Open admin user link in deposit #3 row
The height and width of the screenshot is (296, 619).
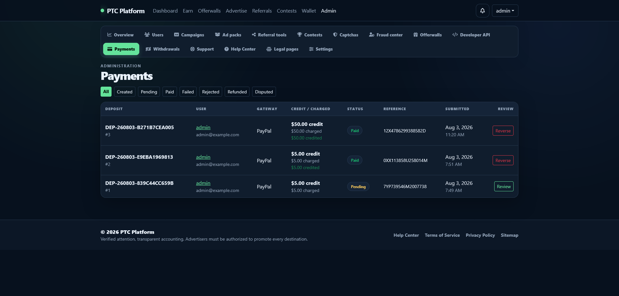tap(203, 127)
